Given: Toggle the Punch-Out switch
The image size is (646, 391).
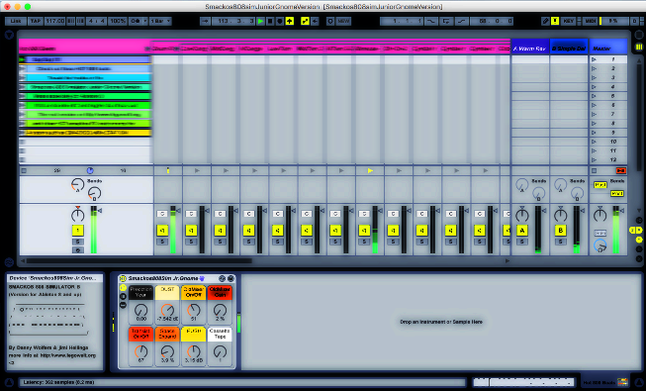Looking at the screenshot, I should pyautogui.click(x=461, y=21).
